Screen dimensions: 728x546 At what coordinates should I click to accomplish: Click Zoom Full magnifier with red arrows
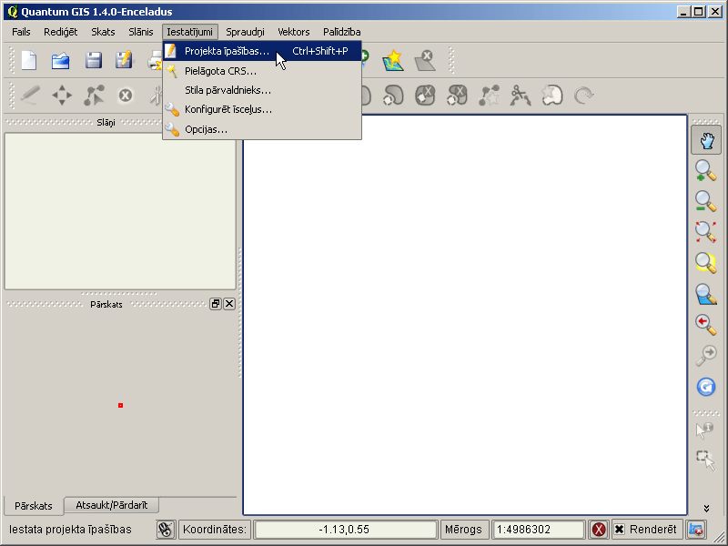pyautogui.click(x=706, y=232)
